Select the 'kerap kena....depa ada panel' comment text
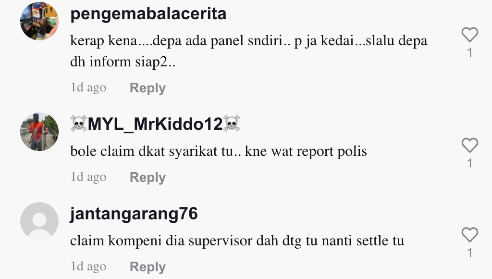The image size is (492, 279). coord(248,51)
